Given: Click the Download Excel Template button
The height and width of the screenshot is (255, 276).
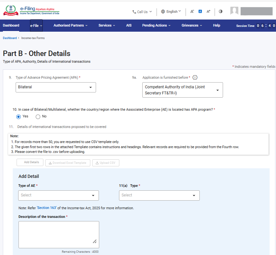Looking at the screenshot, I should point(68,163).
